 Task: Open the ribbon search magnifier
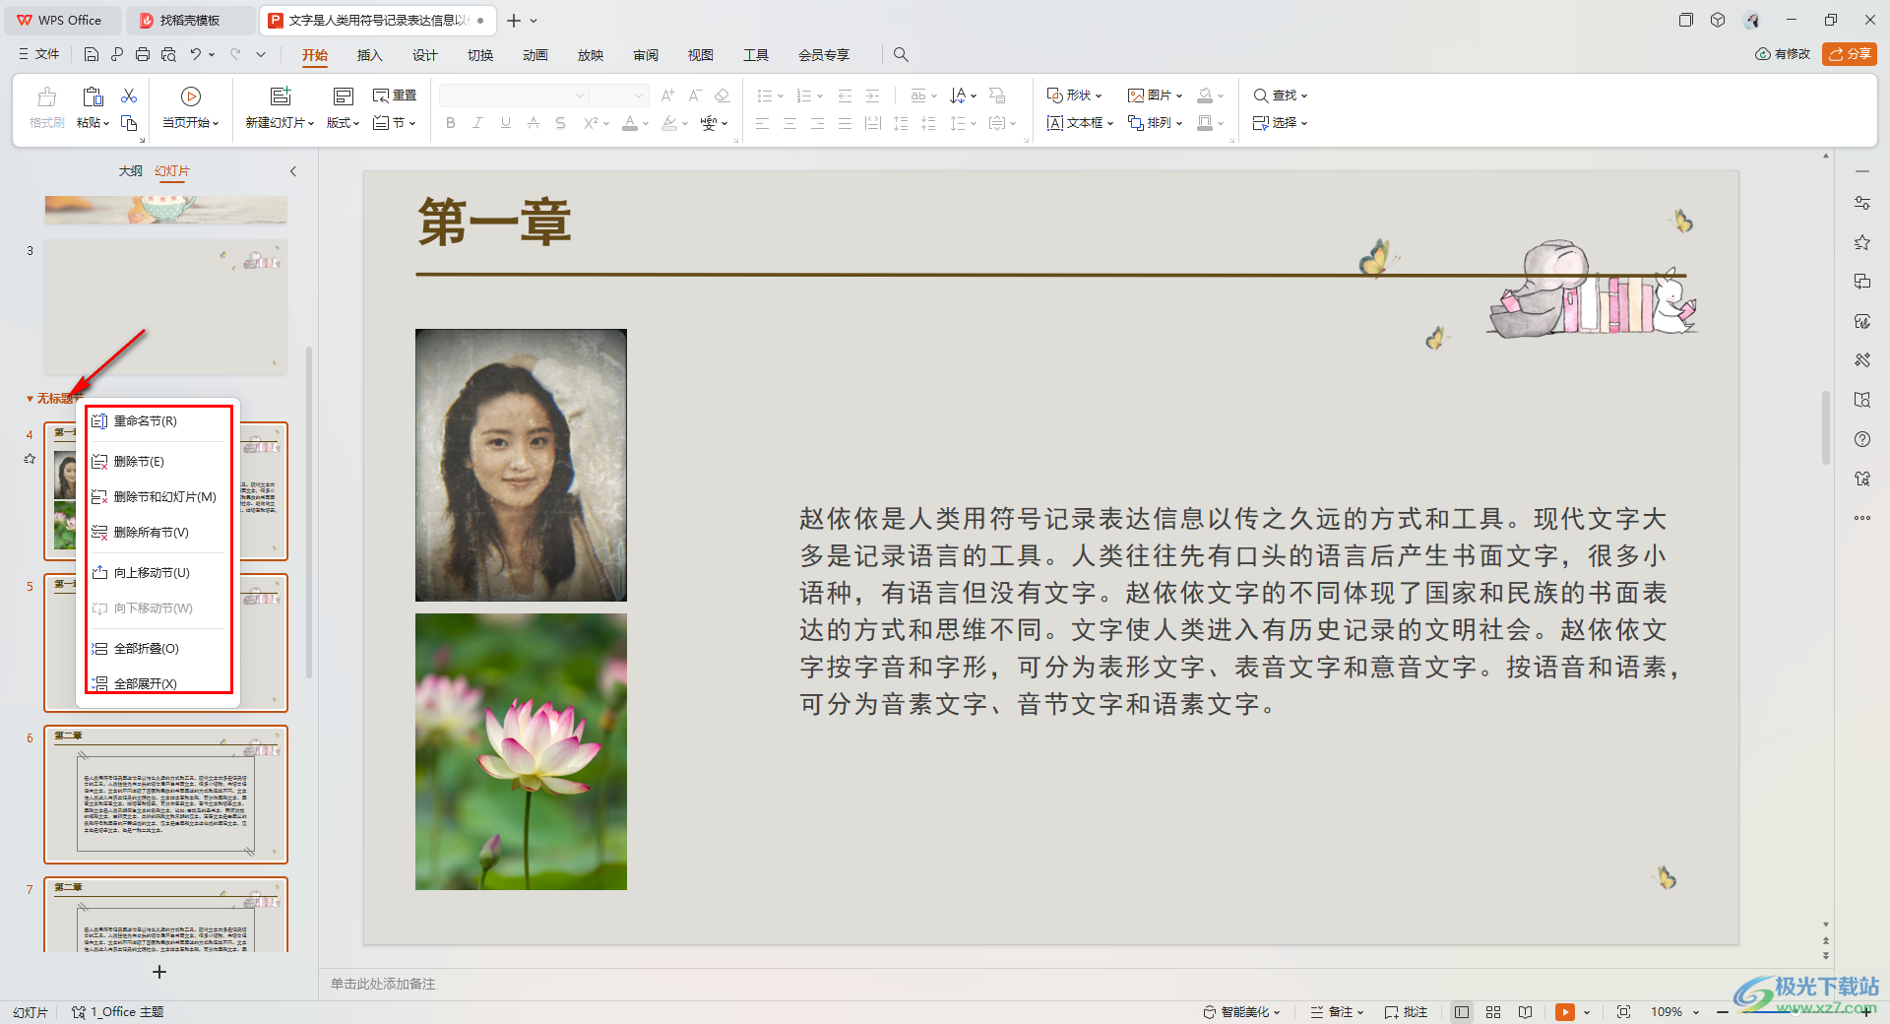(x=901, y=55)
